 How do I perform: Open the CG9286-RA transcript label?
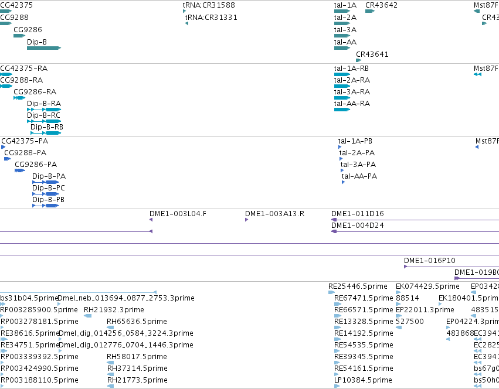[x=35, y=92]
